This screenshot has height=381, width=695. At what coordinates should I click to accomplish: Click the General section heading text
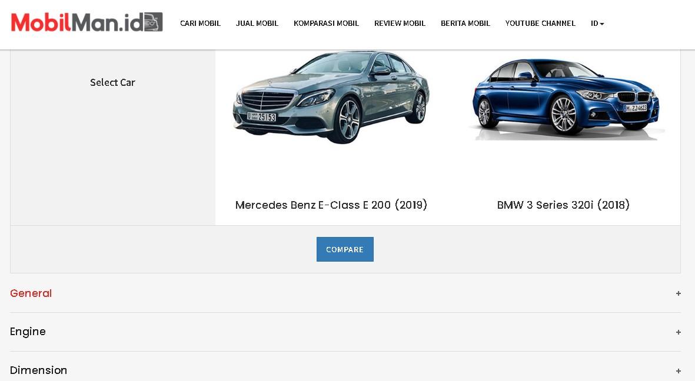coord(31,293)
